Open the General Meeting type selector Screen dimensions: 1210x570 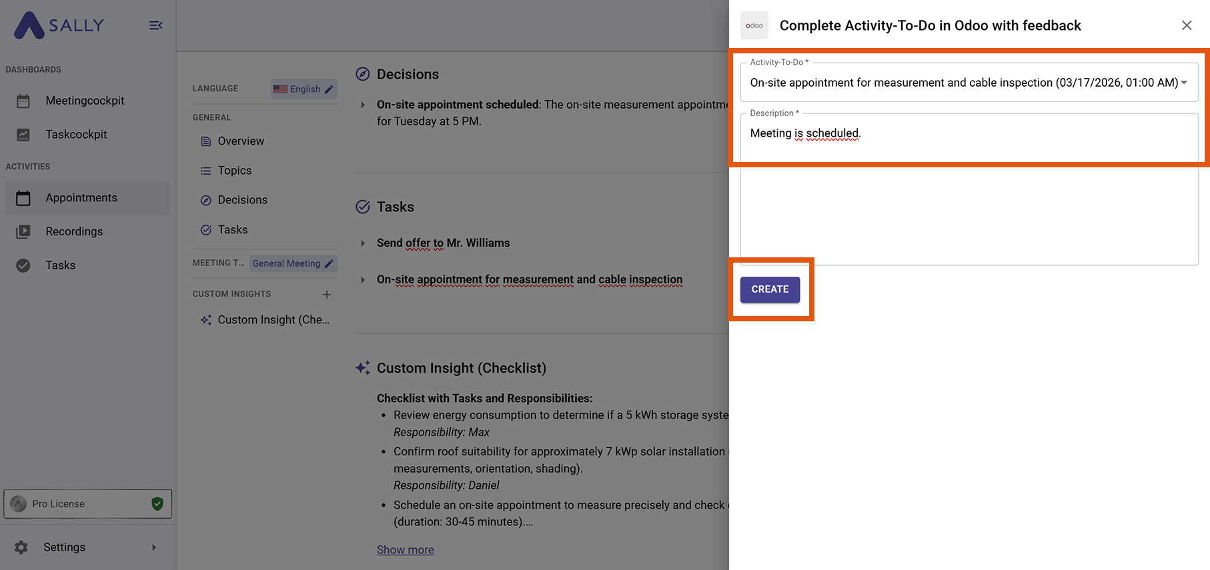coord(293,263)
